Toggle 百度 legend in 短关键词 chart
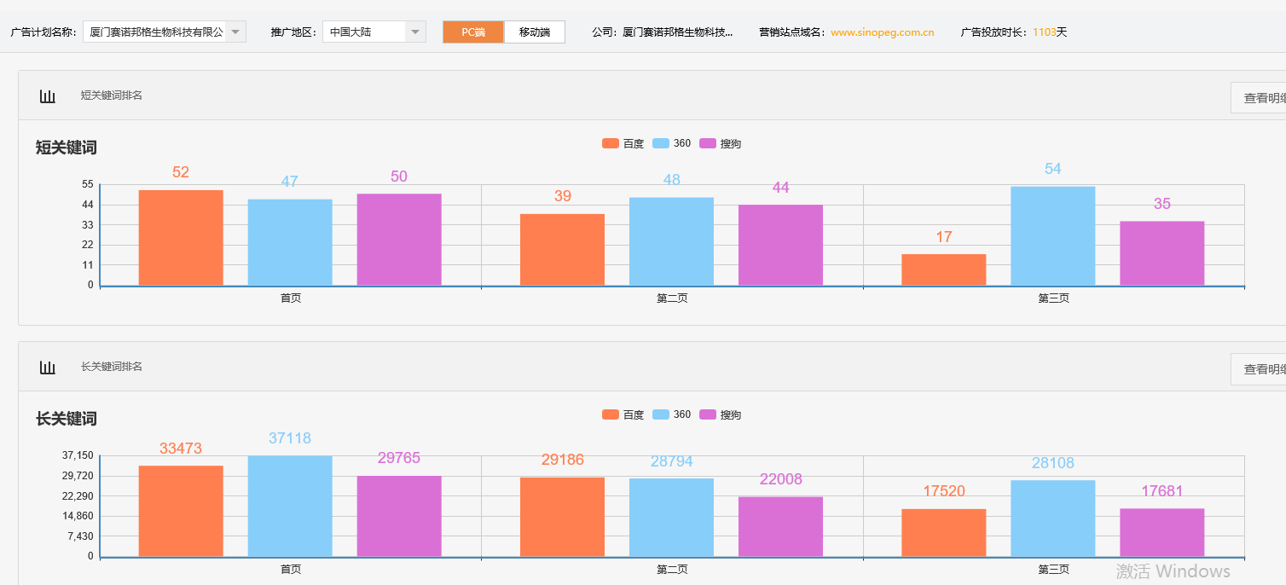The image size is (1286, 585). pos(623,143)
